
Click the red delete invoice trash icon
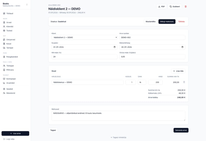(x=186, y=7)
